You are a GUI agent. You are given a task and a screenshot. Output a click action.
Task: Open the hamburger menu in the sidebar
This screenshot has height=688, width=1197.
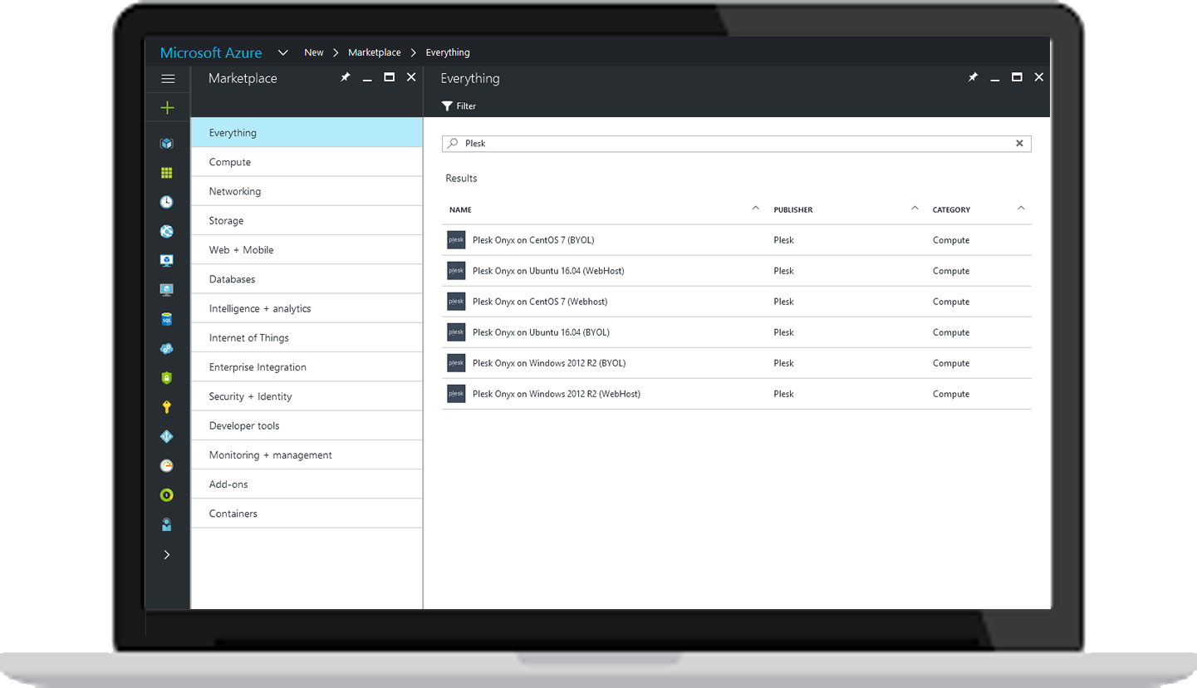pyautogui.click(x=168, y=79)
